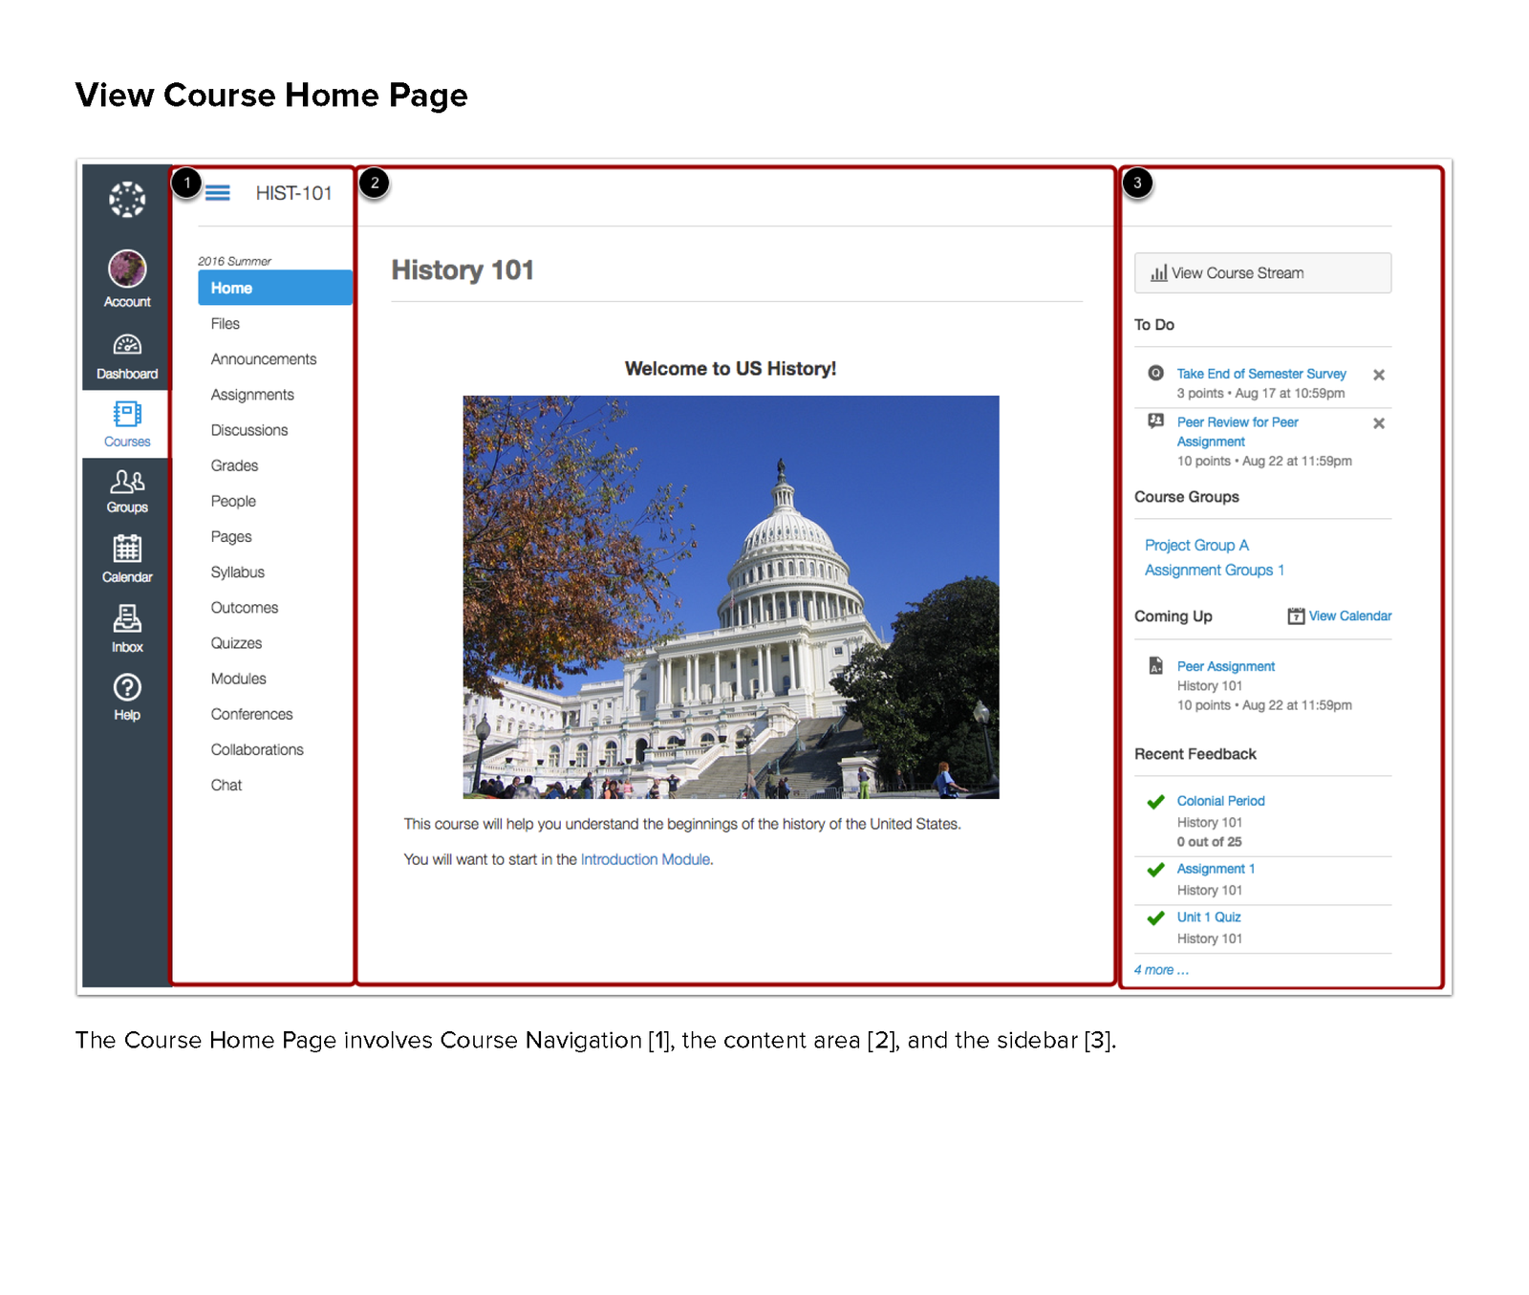Open the Courses menu
This screenshot has width=1529, height=1295.
[127, 424]
